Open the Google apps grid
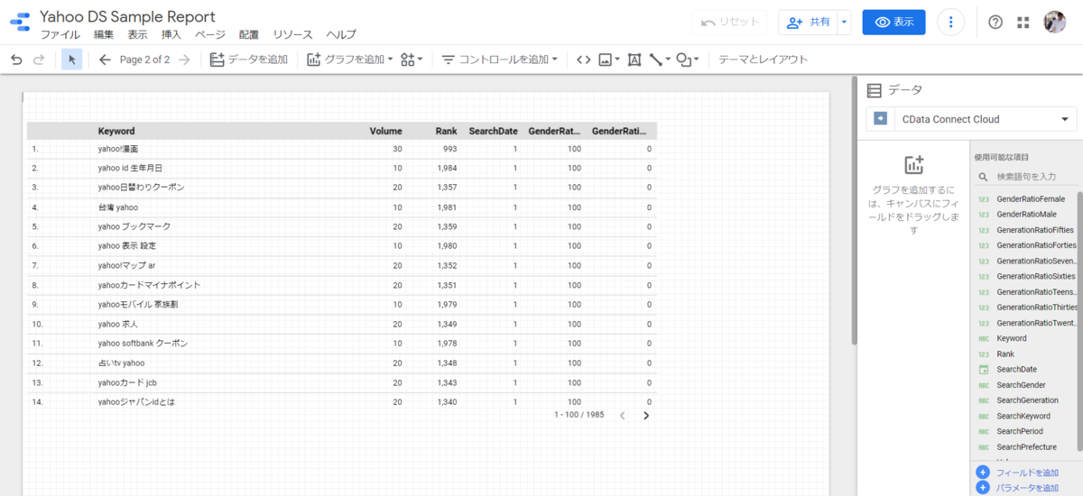This screenshot has width=1083, height=496. coord(1023,23)
